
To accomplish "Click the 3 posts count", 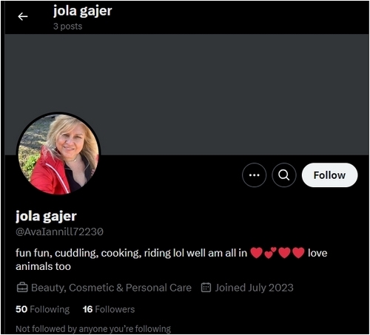I will [x=67, y=26].
